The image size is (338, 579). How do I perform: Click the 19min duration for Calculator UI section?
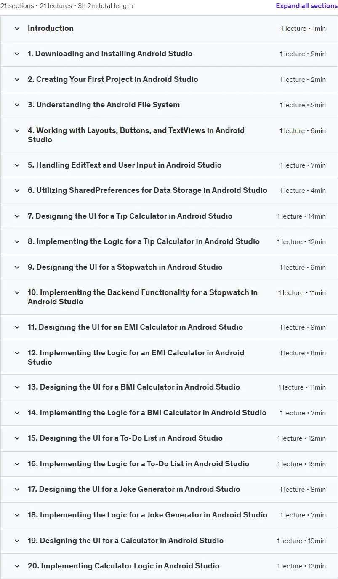coord(317,541)
